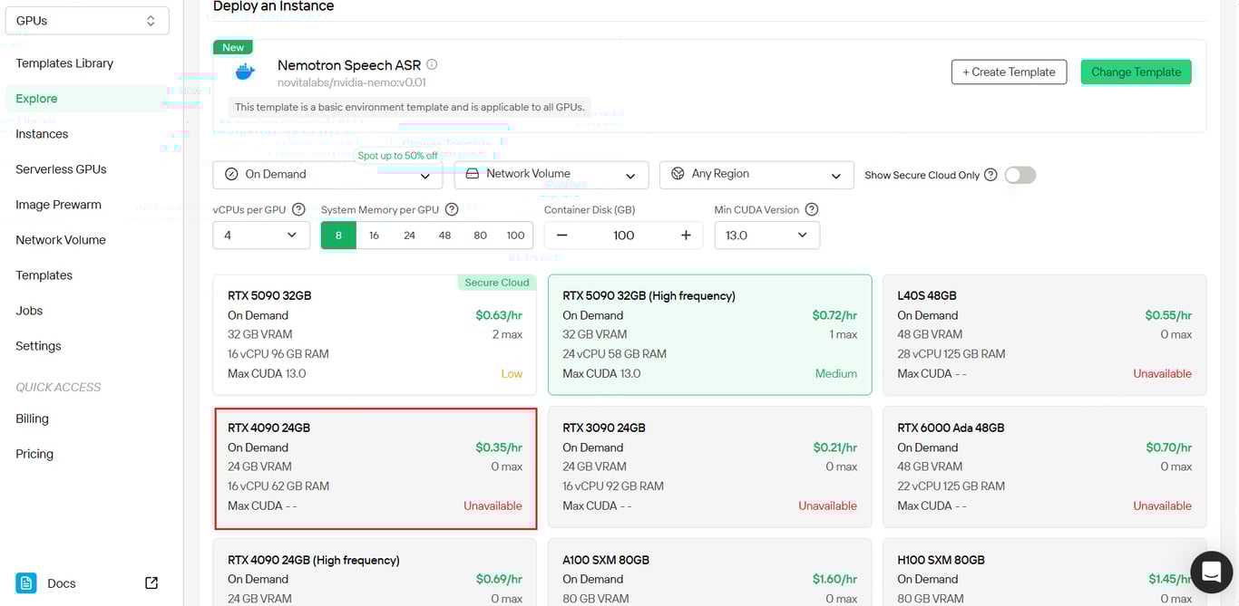
Task: Open Settings in sidebar
Action: pyautogui.click(x=38, y=346)
